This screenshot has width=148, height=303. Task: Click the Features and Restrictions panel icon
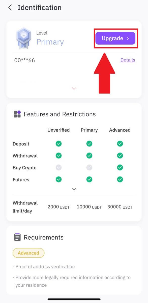[17, 114]
